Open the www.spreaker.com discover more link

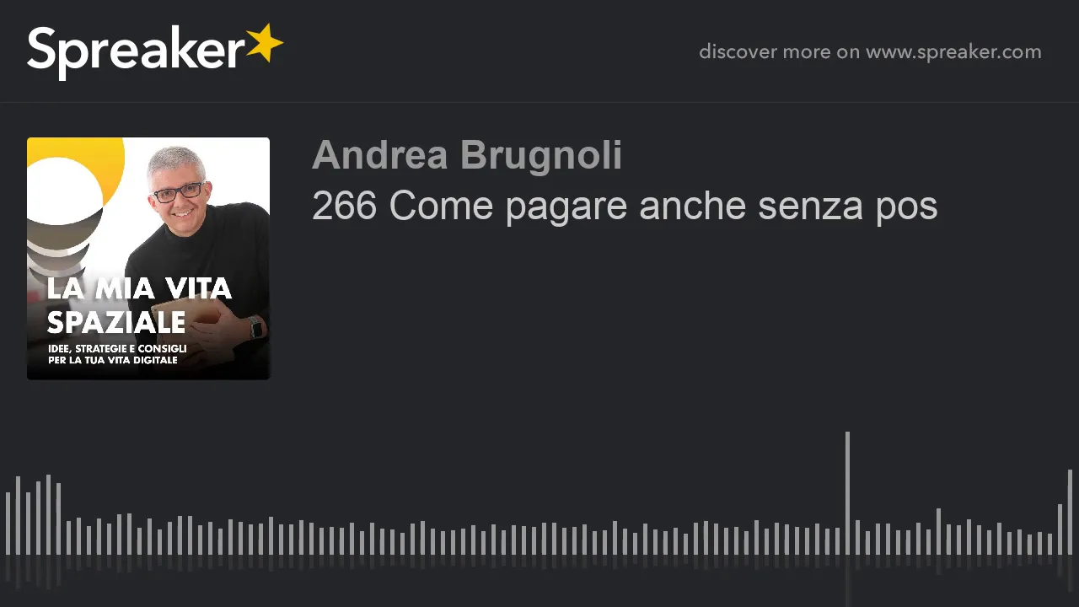point(953,51)
